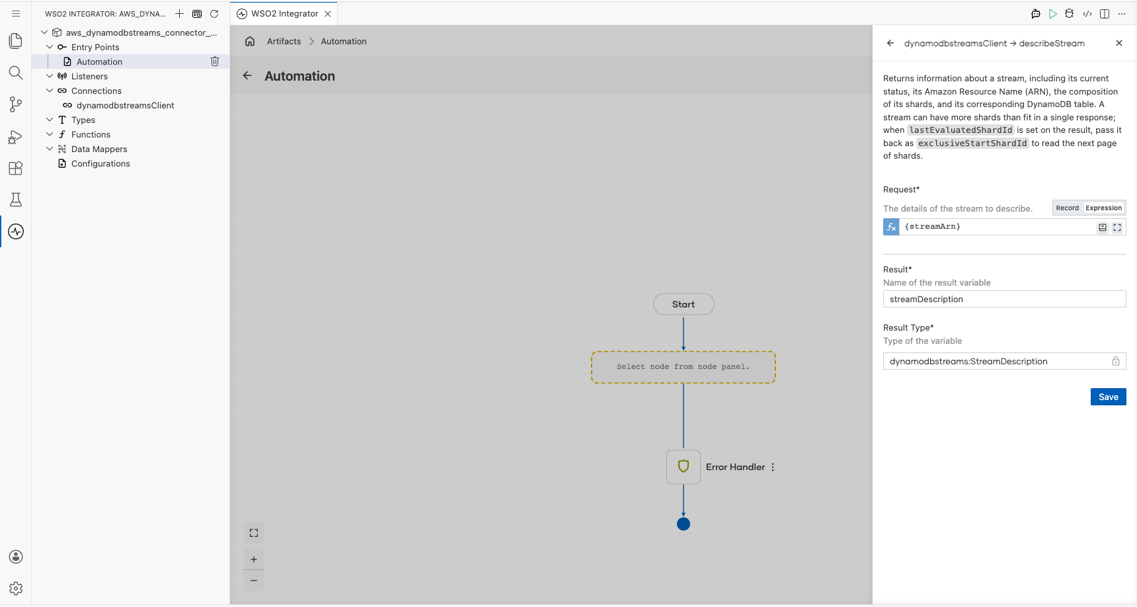1137x607 pixels.
Task: Save the describeStream configuration
Action: tap(1109, 397)
